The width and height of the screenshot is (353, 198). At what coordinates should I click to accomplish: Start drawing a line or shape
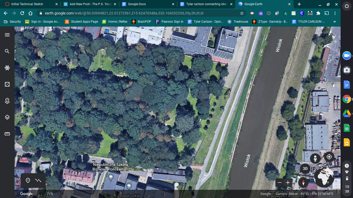pos(38,180)
